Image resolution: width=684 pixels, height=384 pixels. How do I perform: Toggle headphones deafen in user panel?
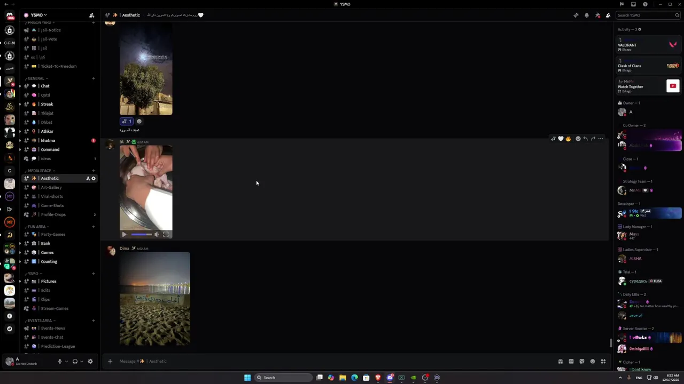[75, 361]
